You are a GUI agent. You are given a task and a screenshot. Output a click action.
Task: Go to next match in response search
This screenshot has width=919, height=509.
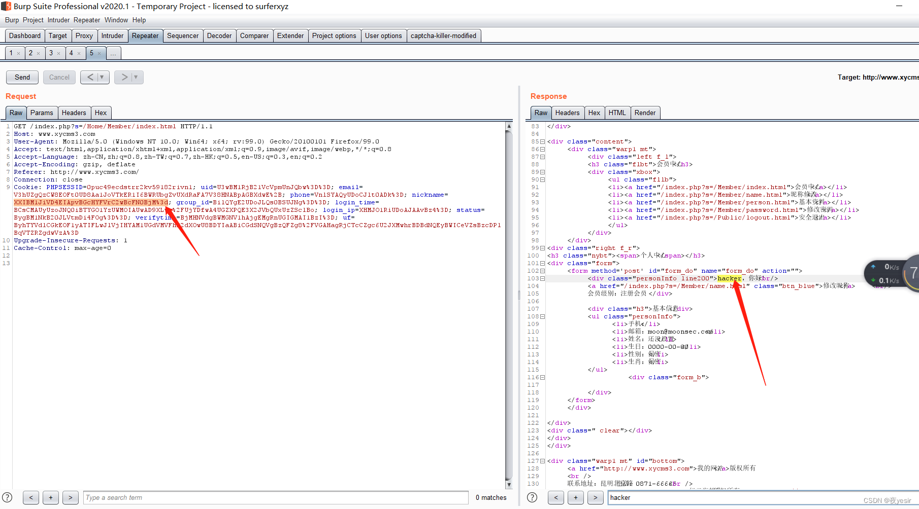point(595,497)
